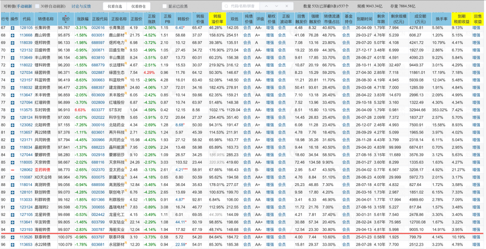
Task: Click the R margin icon beside 鹿山新材
Action: [x=126, y=34]
